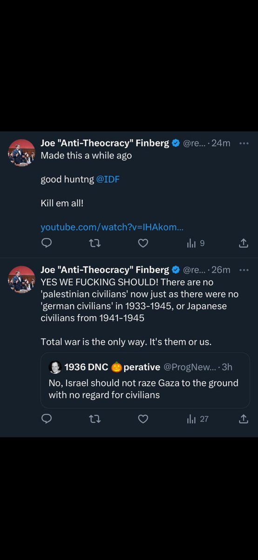Retweet the tweet posted 26m ago
Image resolution: width=258 pixels, height=560 pixels.
[x=95, y=419]
